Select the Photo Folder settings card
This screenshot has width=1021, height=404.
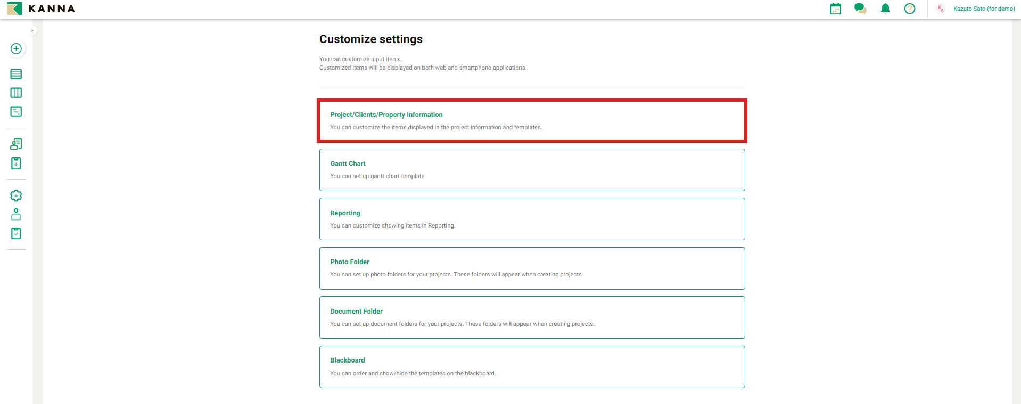pyautogui.click(x=532, y=268)
